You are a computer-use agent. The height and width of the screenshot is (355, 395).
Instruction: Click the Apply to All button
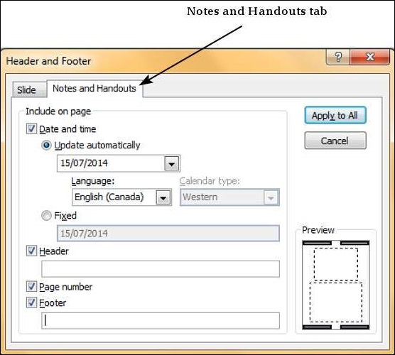pyautogui.click(x=335, y=115)
